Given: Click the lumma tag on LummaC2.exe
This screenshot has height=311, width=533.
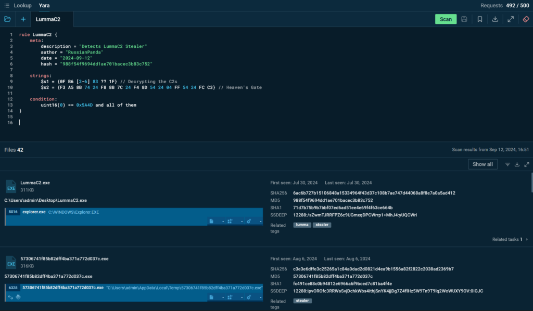Looking at the screenshot, I should (302, 225).
